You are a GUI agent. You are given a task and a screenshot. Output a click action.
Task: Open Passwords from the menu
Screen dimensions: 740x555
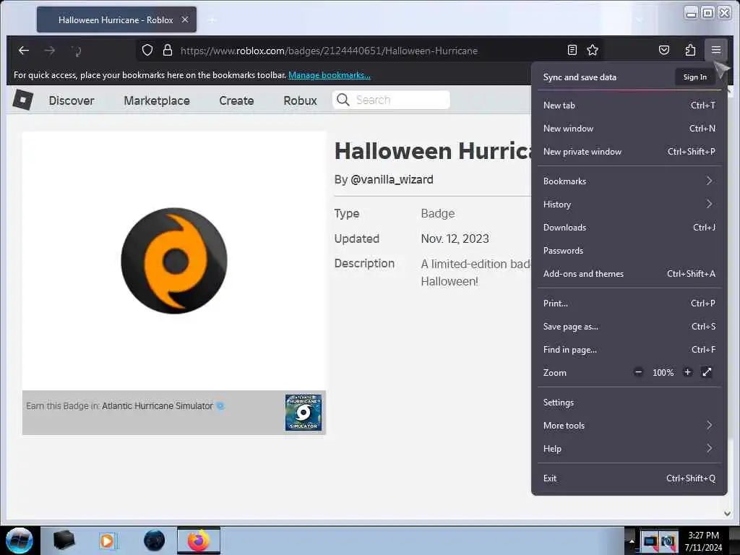[629, 251]
